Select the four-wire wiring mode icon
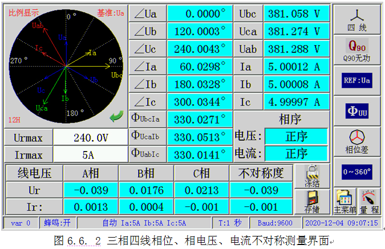This screenshot has width=385, height=249. click(356, 19)
